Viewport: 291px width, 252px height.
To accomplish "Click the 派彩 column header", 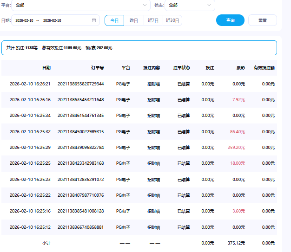I will tap(241, 68).
